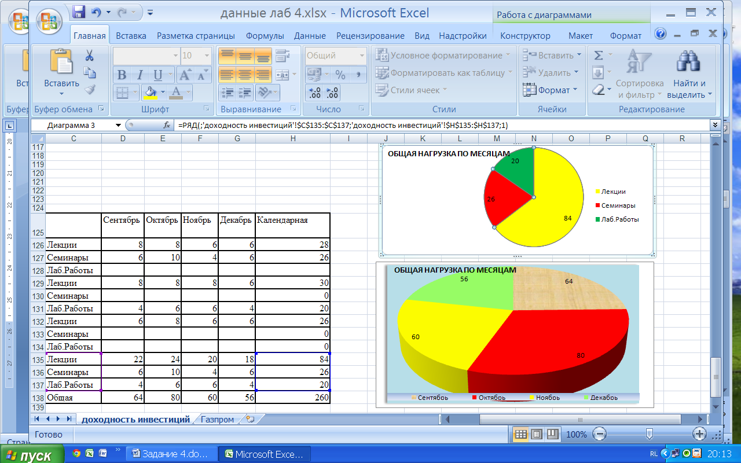Viewport: 741px width, 463px height.
Task: Open the font name dropdown arrow
Action: (176, 56)
